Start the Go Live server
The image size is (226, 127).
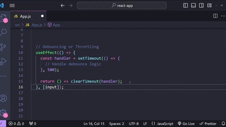(186, 123)
